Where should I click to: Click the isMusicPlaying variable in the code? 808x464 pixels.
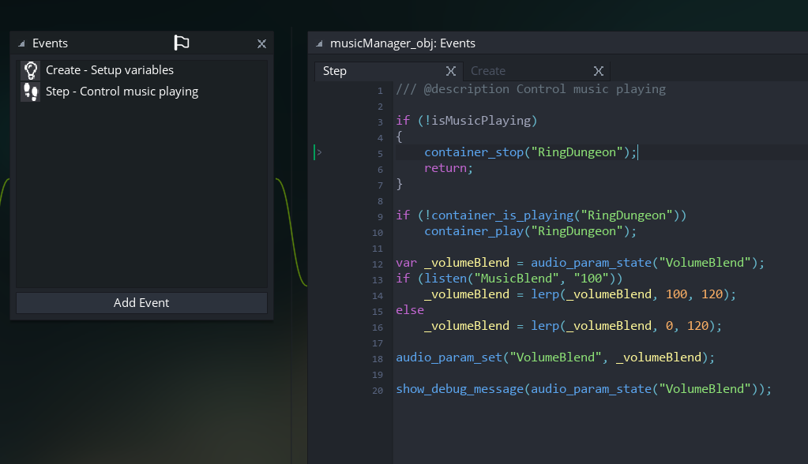(481, 121)
